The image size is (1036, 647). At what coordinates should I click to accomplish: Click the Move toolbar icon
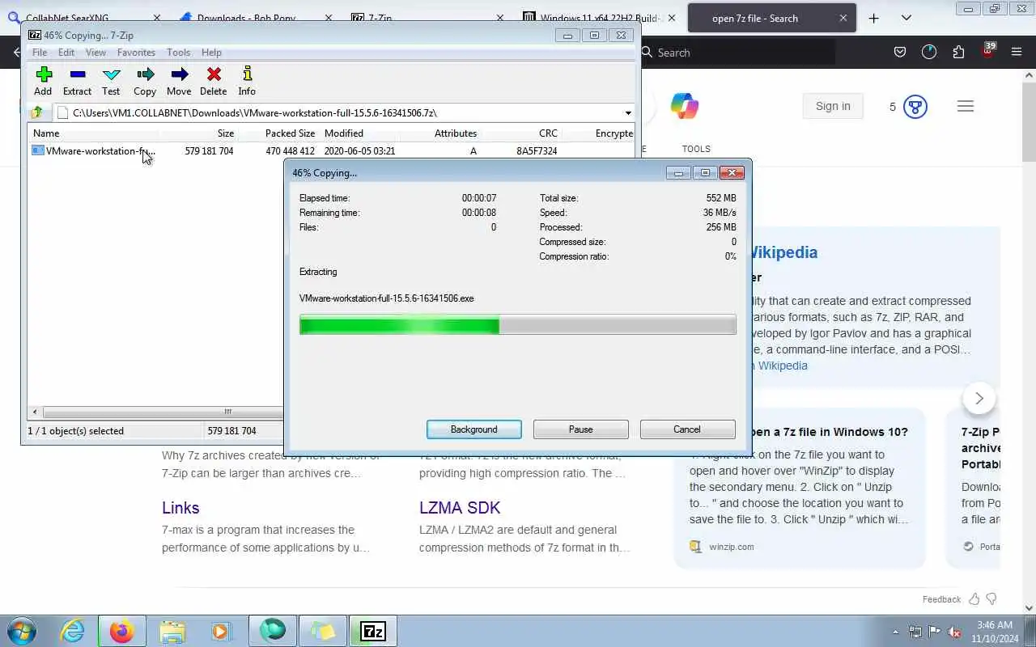click(x=179, y=81)
